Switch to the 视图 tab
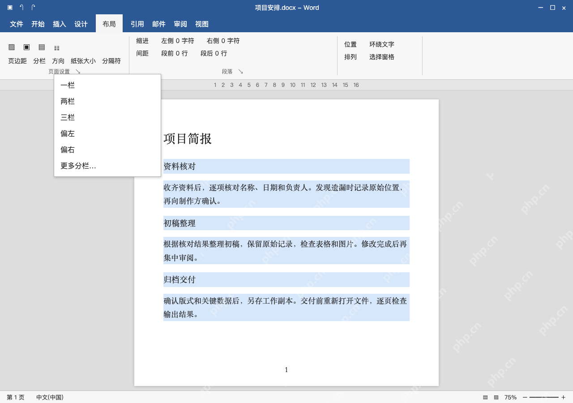The width and height of the screenshot is (573, 403). [x=202, y=24]
